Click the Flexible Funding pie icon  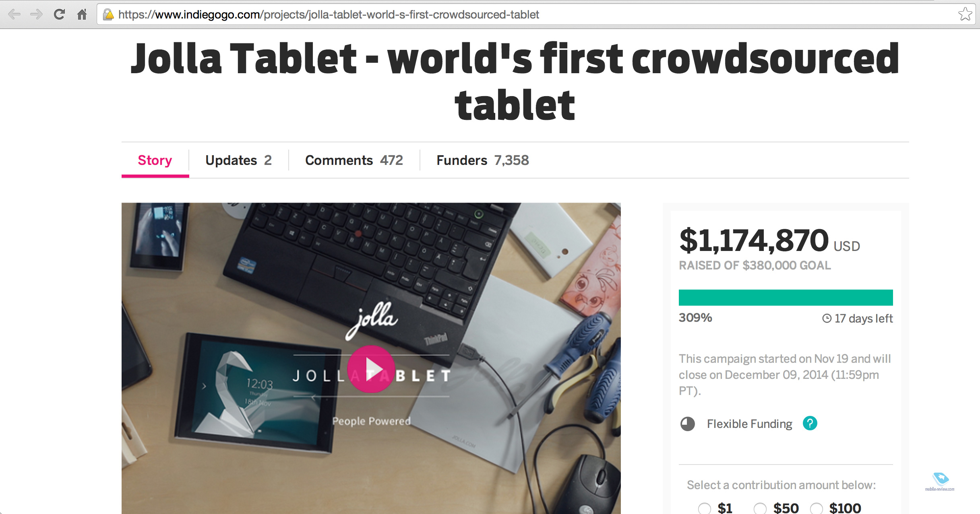tap(688, 424)
